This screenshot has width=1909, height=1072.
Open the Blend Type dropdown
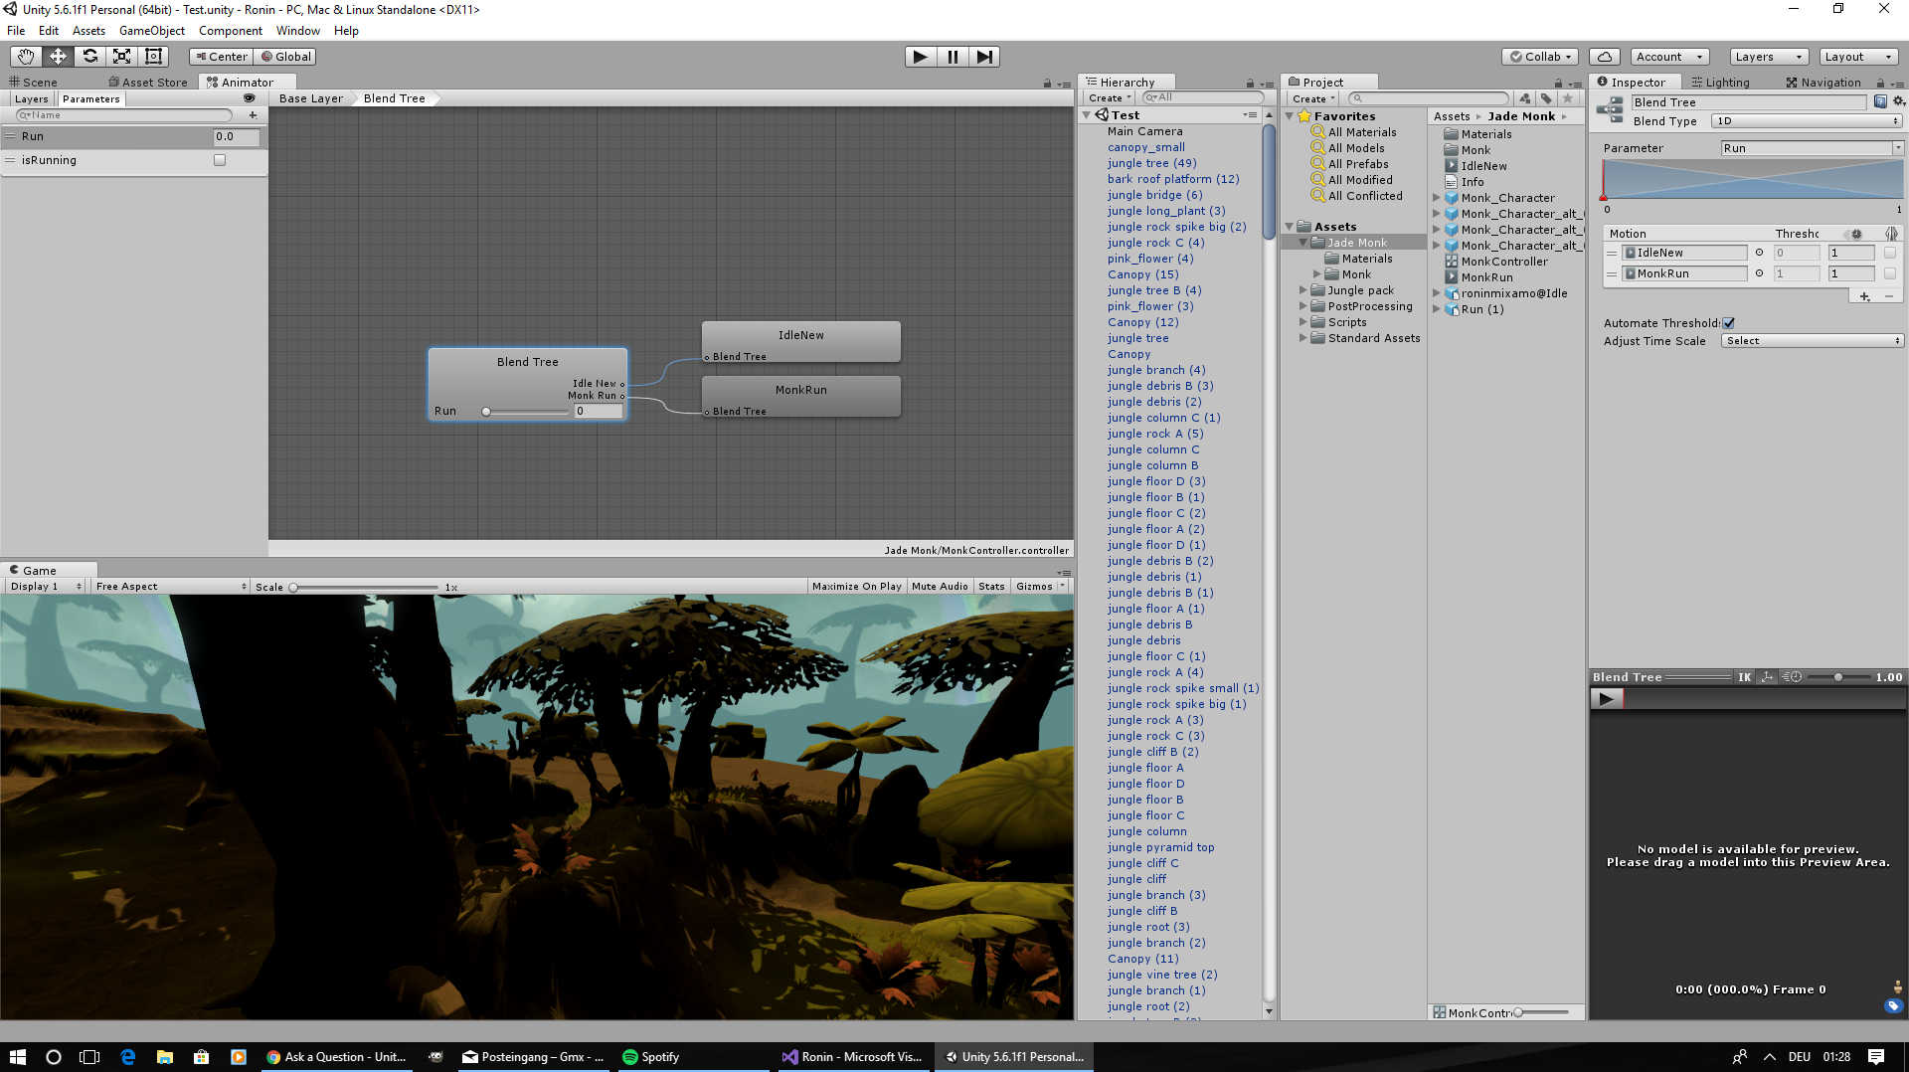[x=1807, y=121]
